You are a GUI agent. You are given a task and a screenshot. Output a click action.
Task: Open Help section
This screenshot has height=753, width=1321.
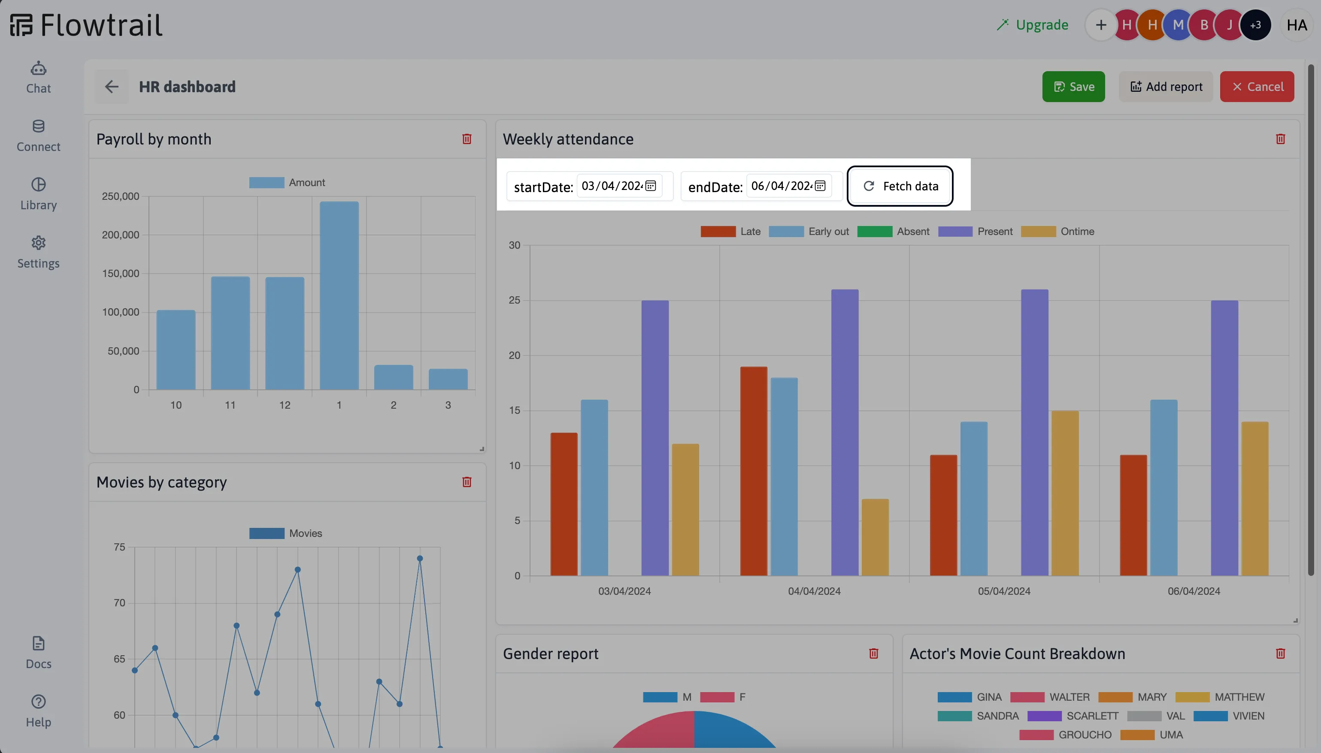(x=38, y=722)
